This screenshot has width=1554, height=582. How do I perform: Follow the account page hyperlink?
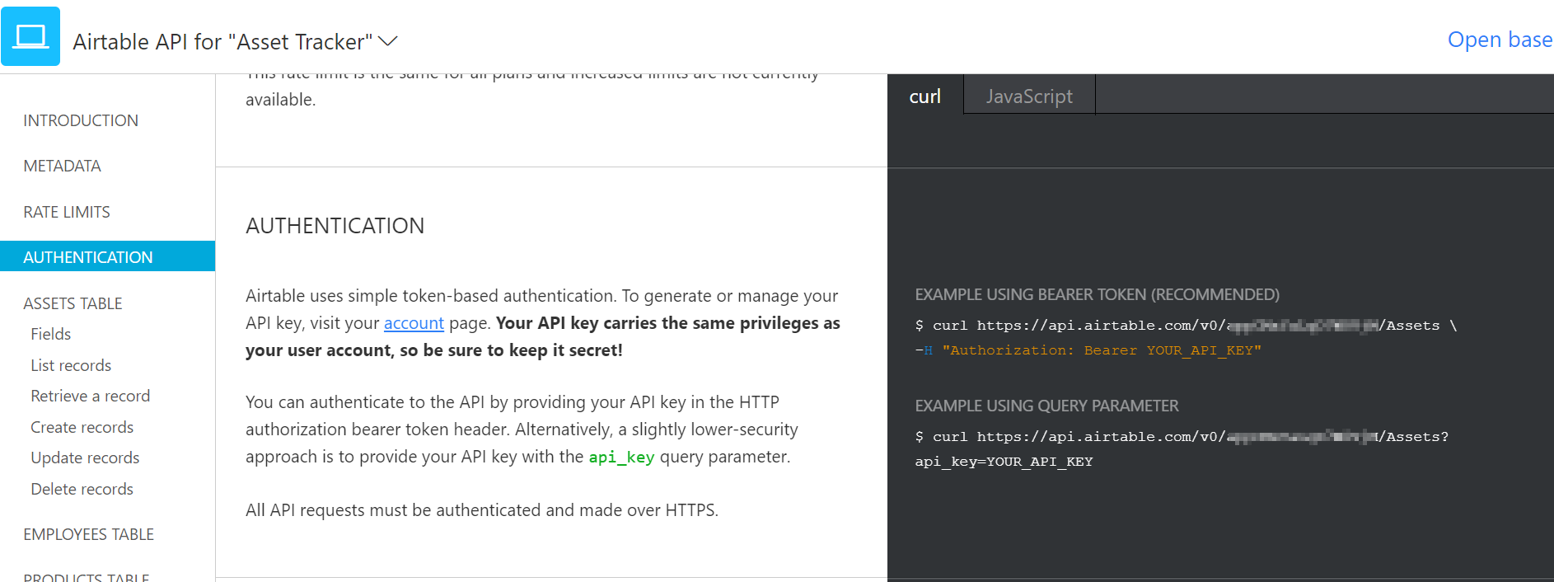414,323
